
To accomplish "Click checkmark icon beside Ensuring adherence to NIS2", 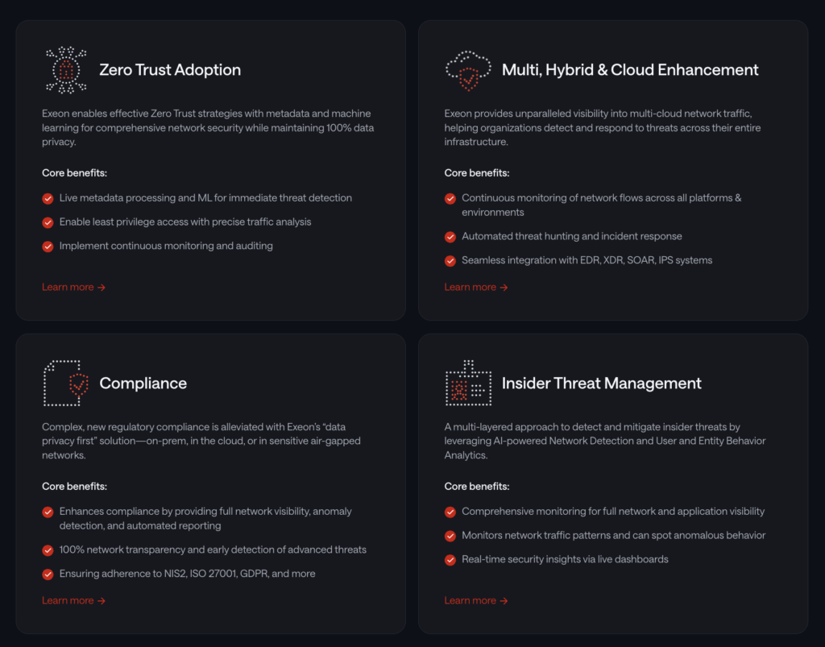I will [x=48, y=574].
